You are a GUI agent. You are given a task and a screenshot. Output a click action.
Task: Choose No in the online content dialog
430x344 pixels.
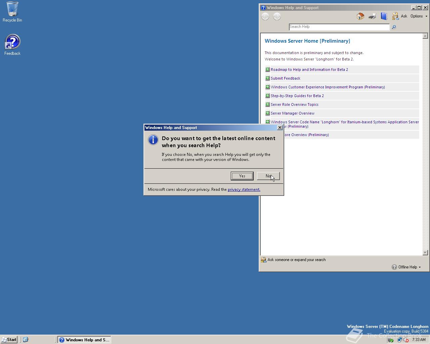pyautogui.click(x=268, y=176)
